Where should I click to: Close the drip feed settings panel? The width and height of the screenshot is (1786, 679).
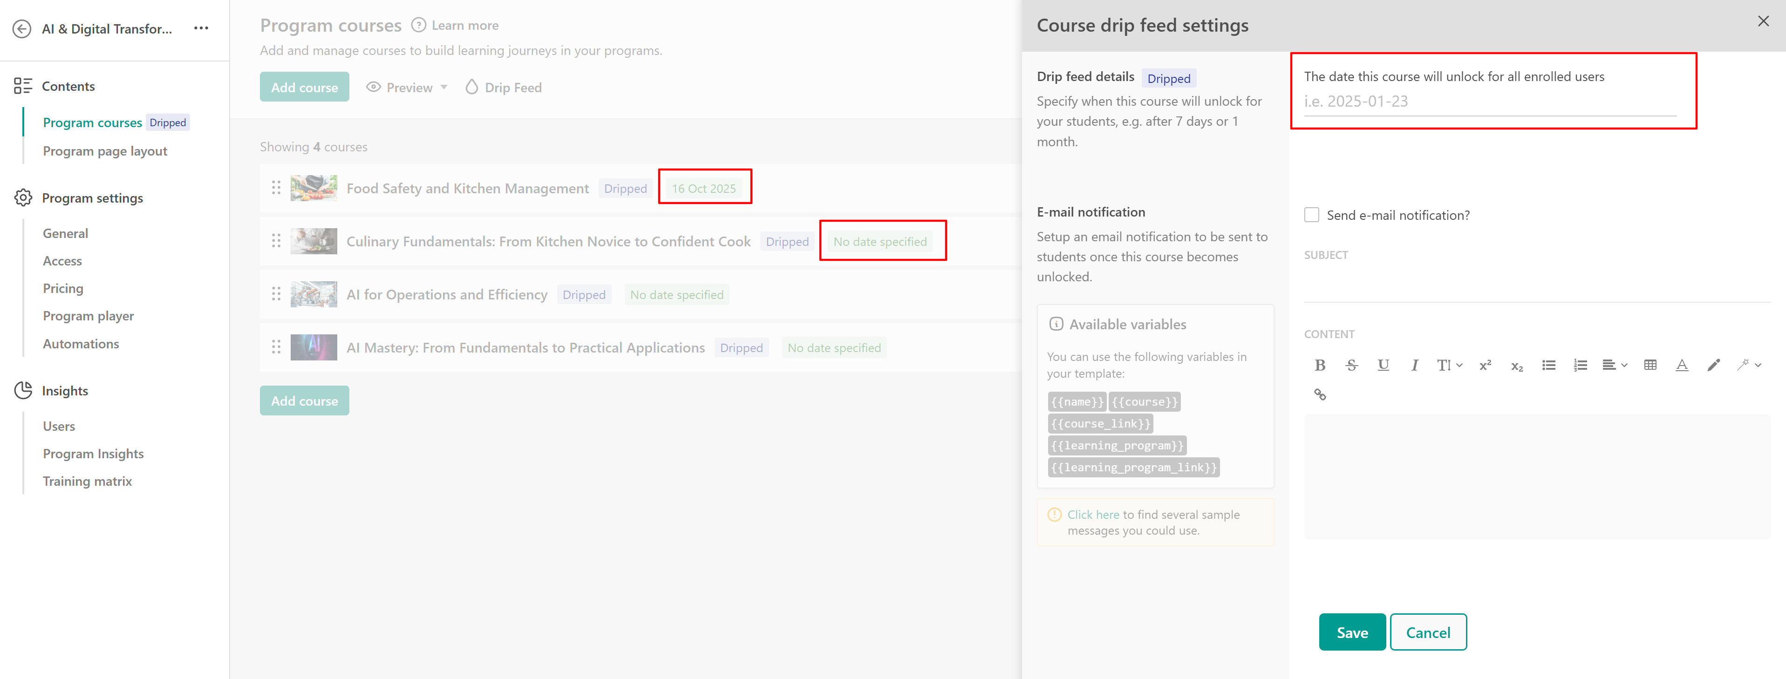[x=1762, y=21]
